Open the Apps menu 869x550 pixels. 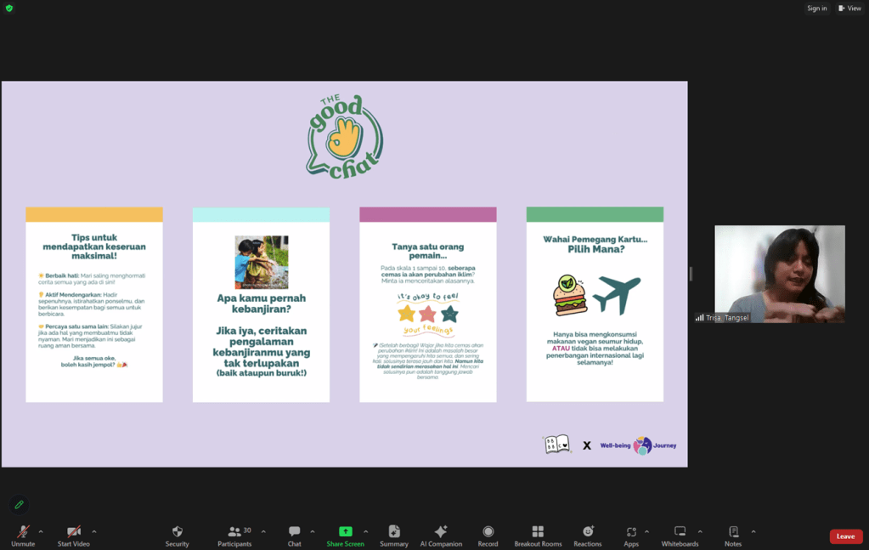(x=631, y=532)
